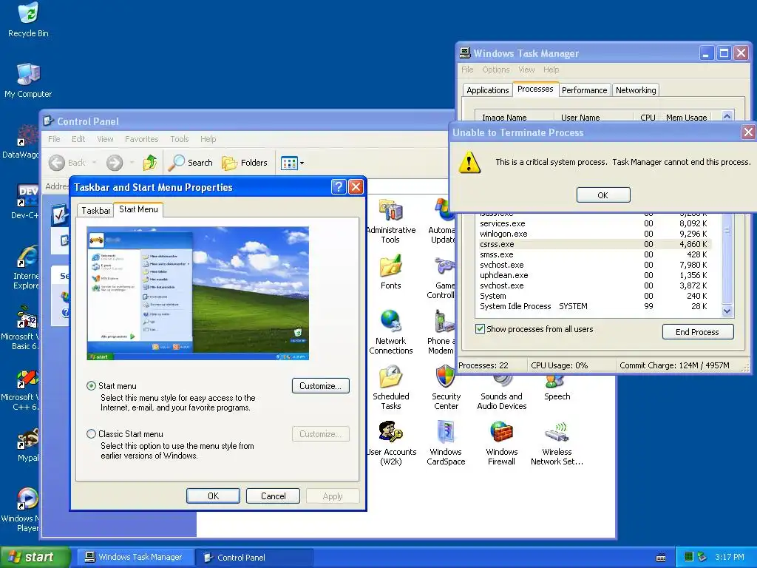Image resolution: width=757 pixels, height=568 pixels.
Task: Click the Back button in Control Panel
Action: (x=67, y=163)
